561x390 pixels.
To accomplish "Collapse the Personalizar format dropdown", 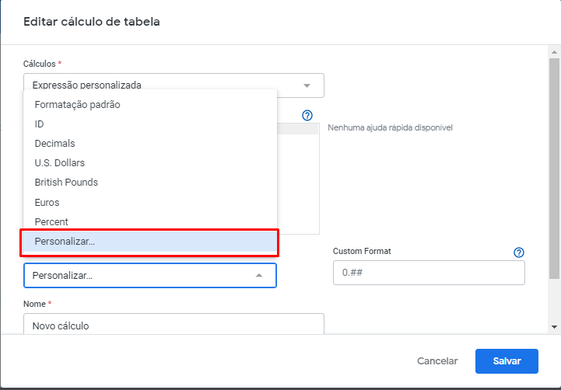I will pos(259,275).
